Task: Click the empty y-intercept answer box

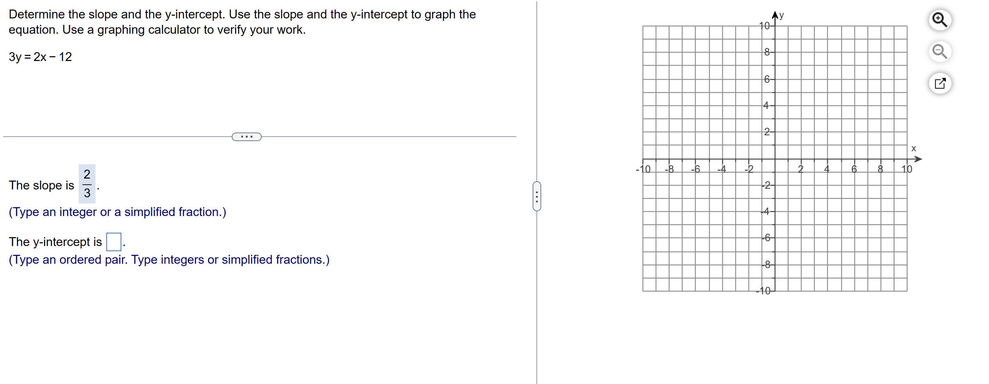Action: tap(113, 241)
